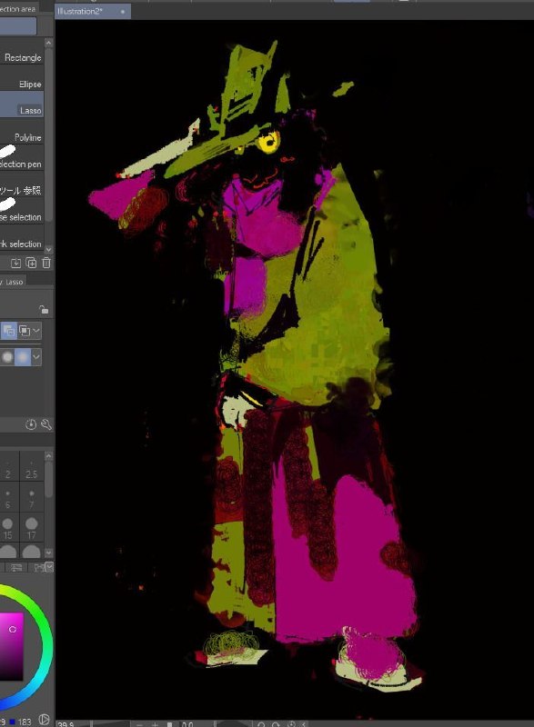Reset tool properties with the clock icon
Viewport: 534px width, 727px height.
[x=31, y=424]
